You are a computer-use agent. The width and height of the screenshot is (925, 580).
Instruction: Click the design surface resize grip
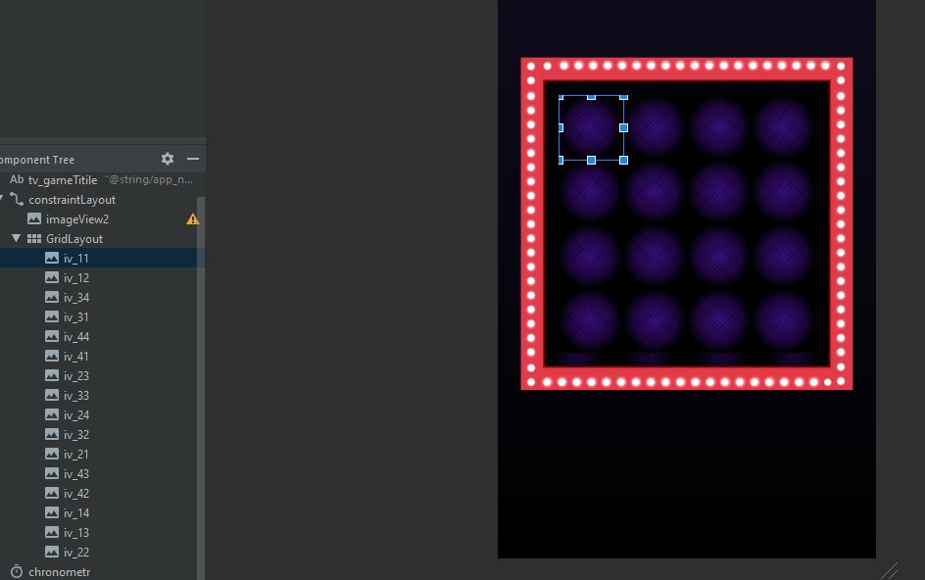point(890,570)
